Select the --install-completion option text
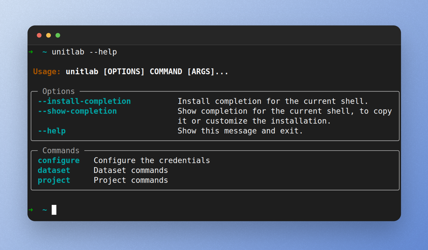The image size is (428, 250). click(x=84, y=101)
